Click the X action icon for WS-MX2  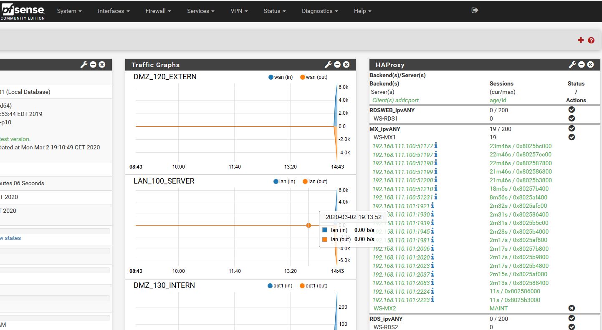pos(572,308)
